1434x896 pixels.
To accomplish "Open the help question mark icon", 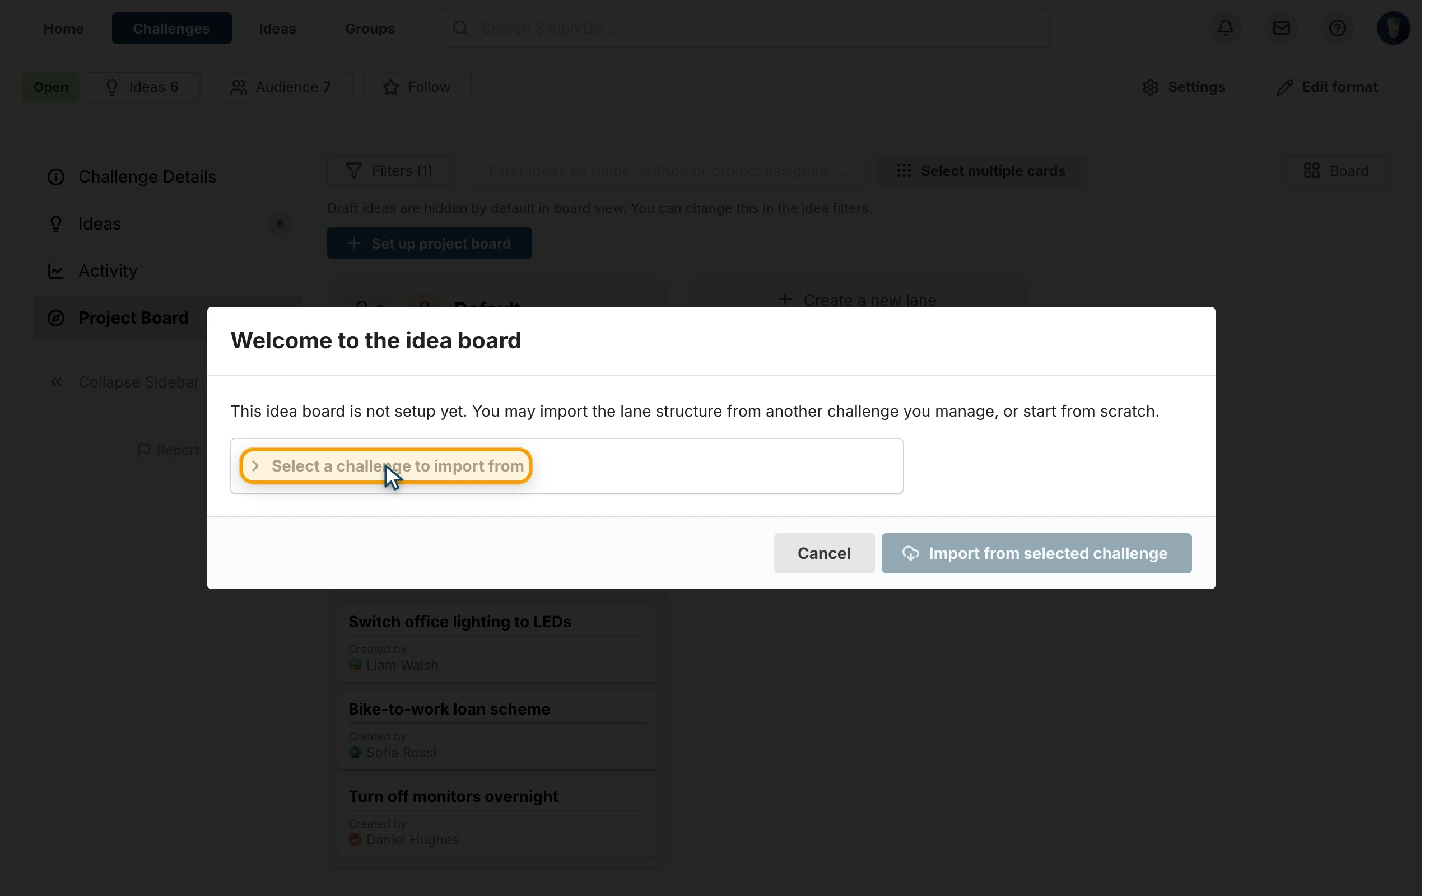I will click(1337, 28).
